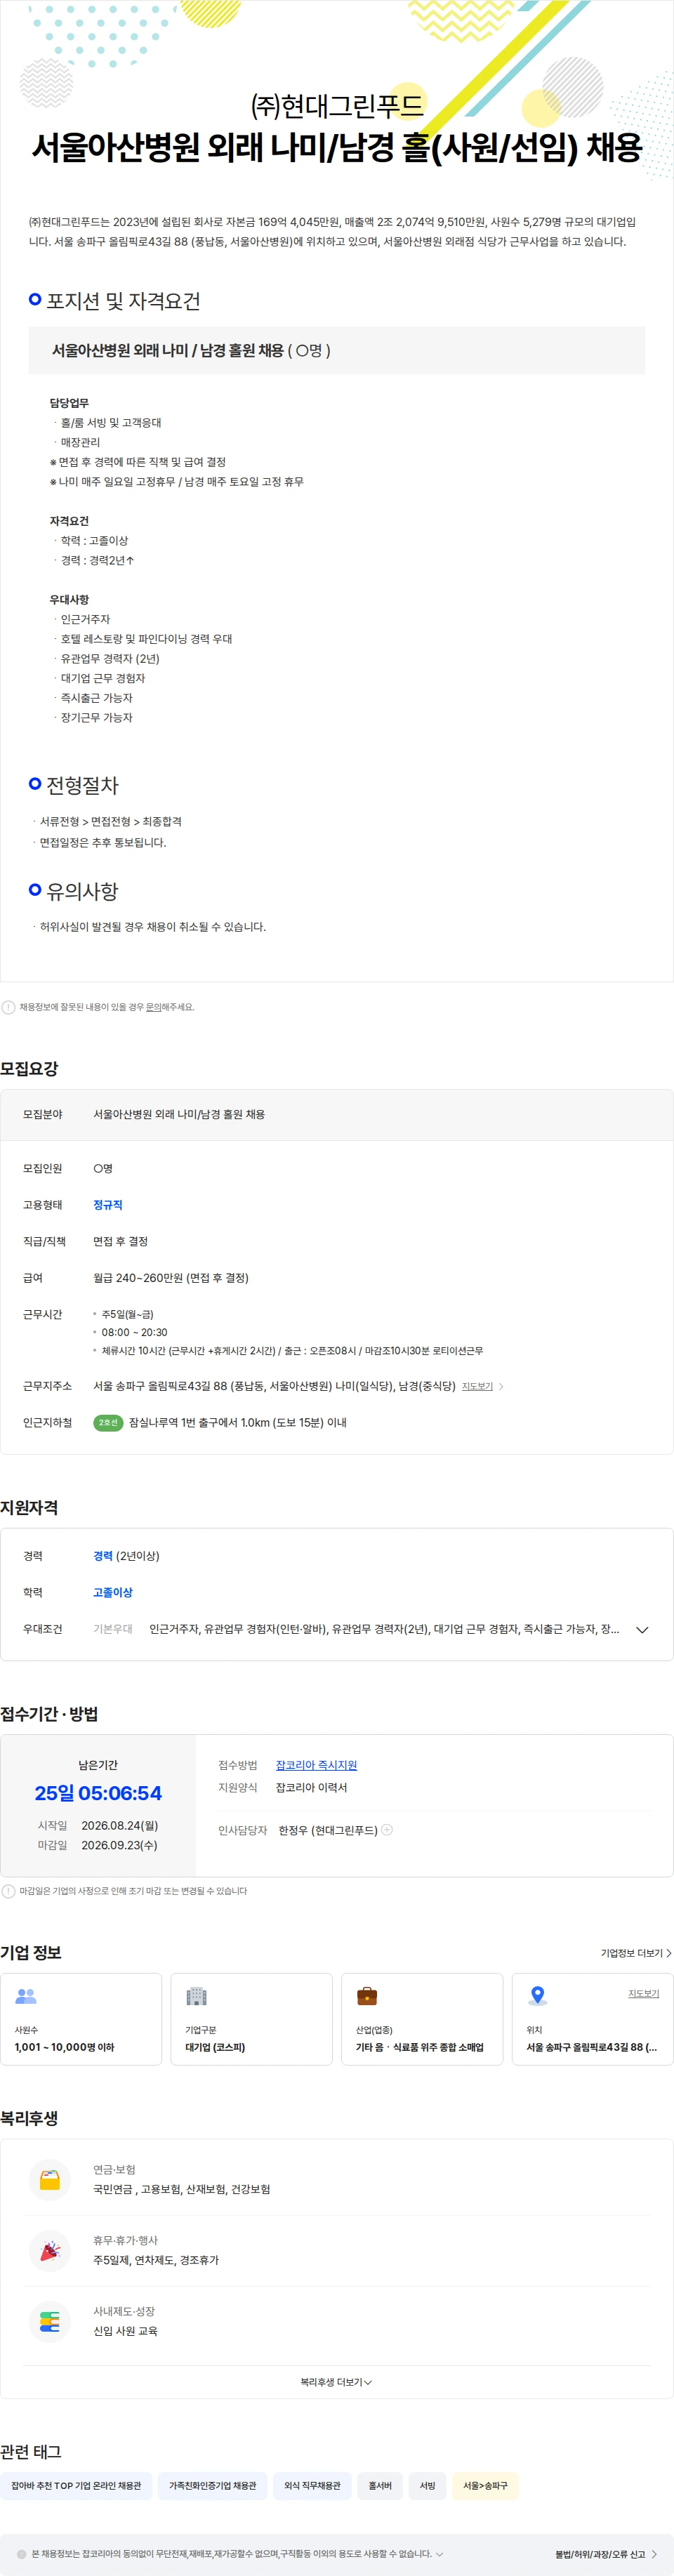The image size is (674, 2576).
Task: Click info icon beside 마감일 notice
Action: click(x=8, y=1891)
